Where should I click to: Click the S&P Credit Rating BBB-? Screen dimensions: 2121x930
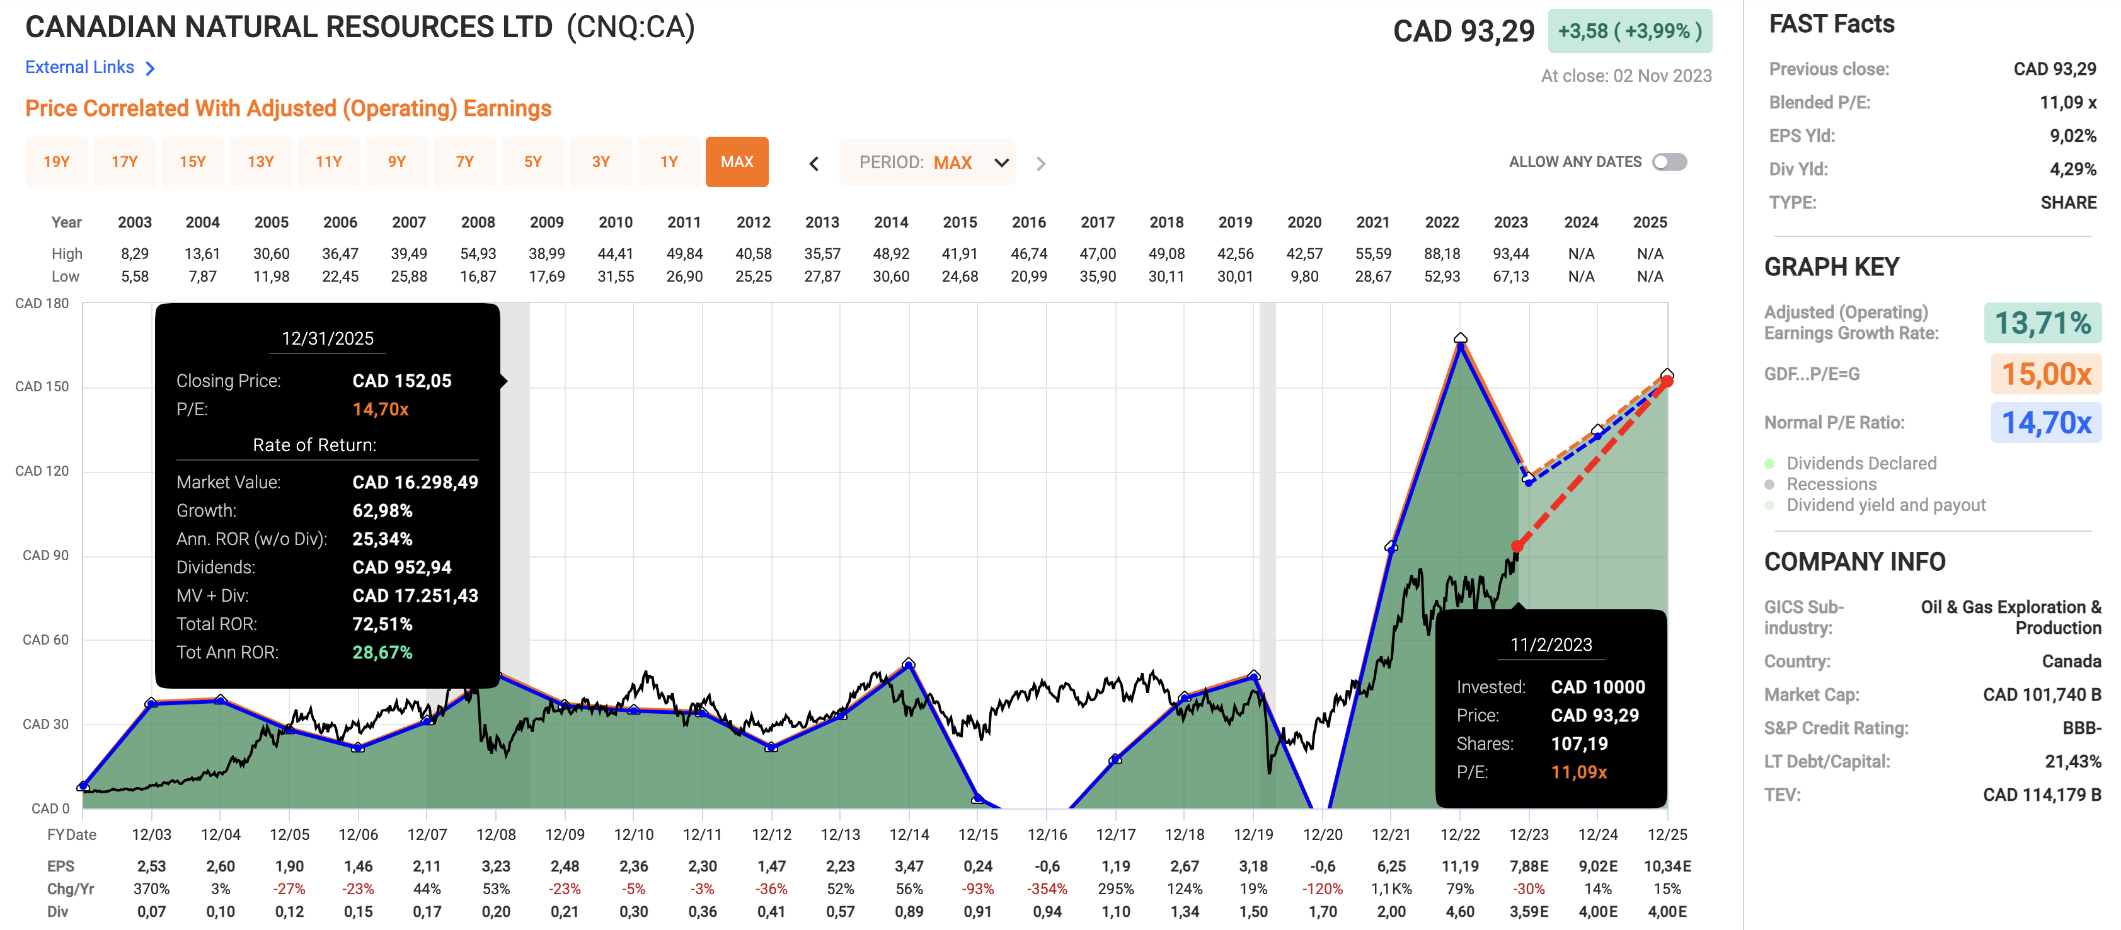point(2081,728)
